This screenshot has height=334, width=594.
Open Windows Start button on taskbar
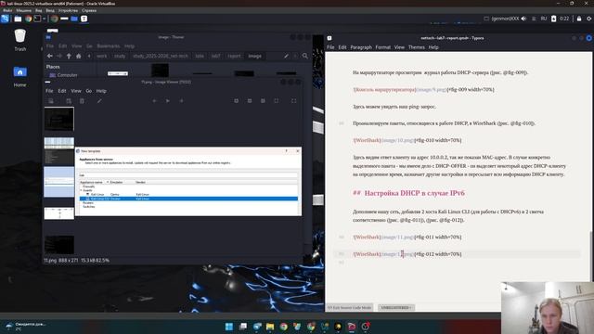click(x=229, y=327)
